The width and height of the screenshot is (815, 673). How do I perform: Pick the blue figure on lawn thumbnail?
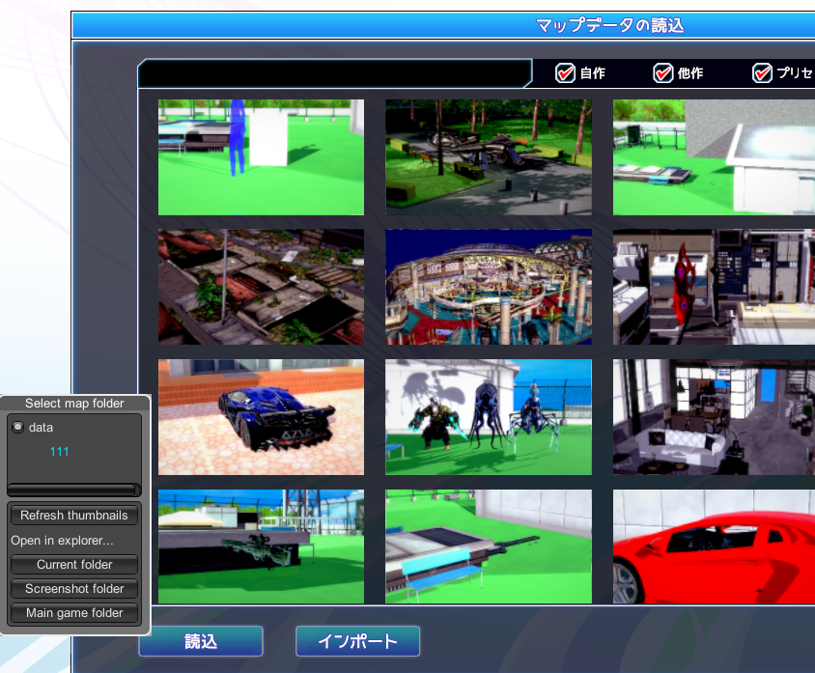(261, 157)
